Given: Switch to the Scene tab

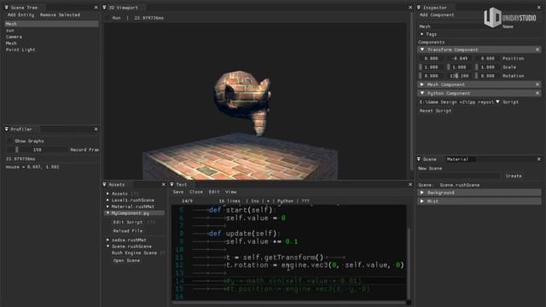Looking at the screenshot, I should coord(429,159).
